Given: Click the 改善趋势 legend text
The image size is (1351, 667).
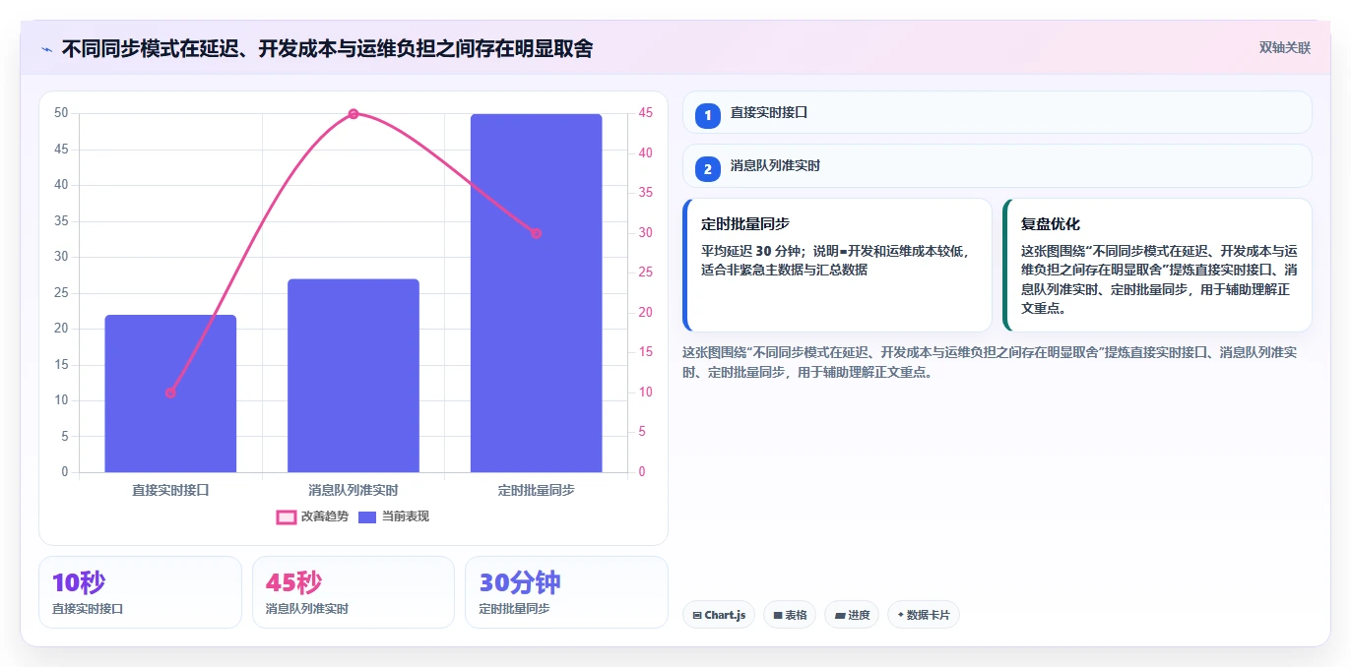Looking at the screenshot, I should click(324, 516).
